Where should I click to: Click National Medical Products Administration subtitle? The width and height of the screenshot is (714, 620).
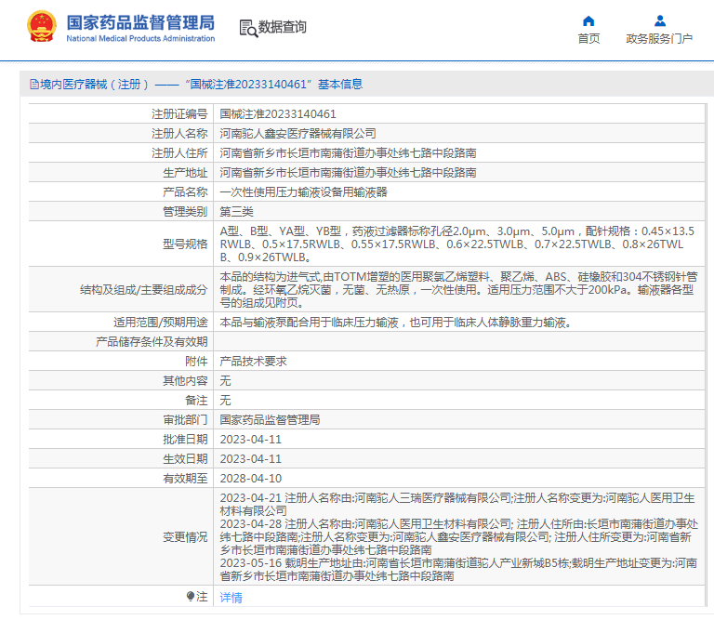pyautogui.click(x=140, y=39)
